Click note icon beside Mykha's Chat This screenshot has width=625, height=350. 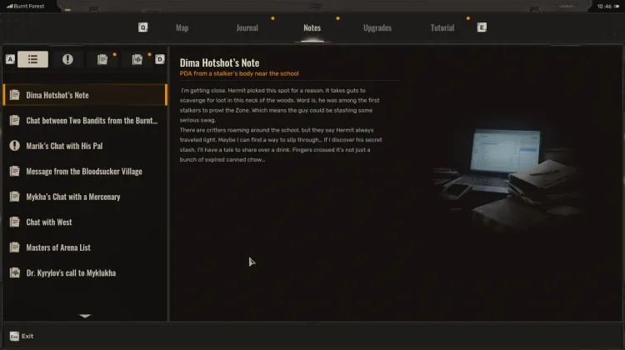15,197
